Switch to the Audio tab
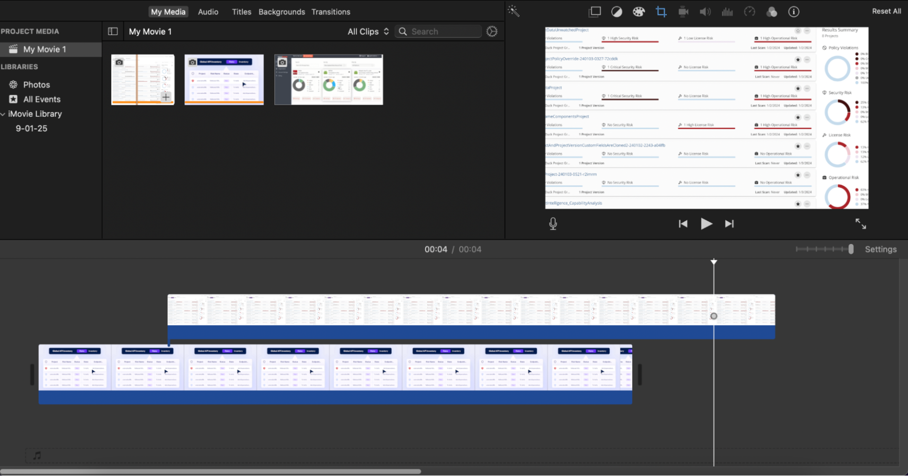Screen dimensions: 908x476 pos(208,12)
